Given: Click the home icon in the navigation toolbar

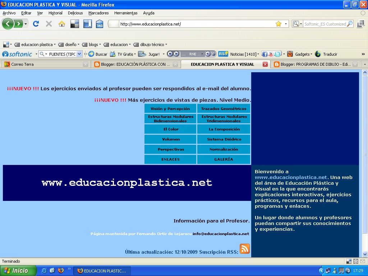Looking at the screenshot, I should (x=62, y=24).
